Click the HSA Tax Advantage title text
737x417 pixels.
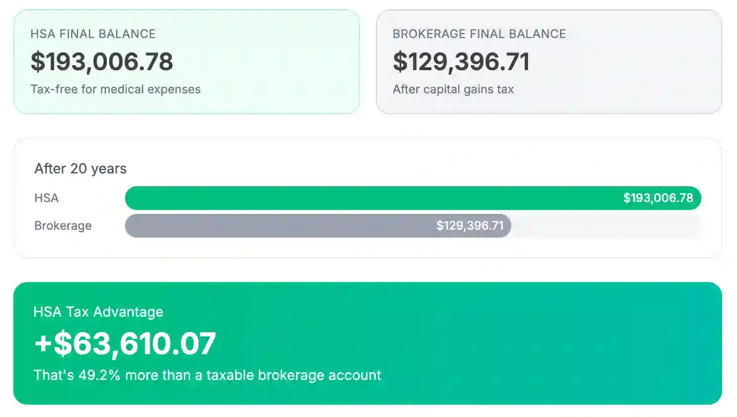tap(98, 312)
